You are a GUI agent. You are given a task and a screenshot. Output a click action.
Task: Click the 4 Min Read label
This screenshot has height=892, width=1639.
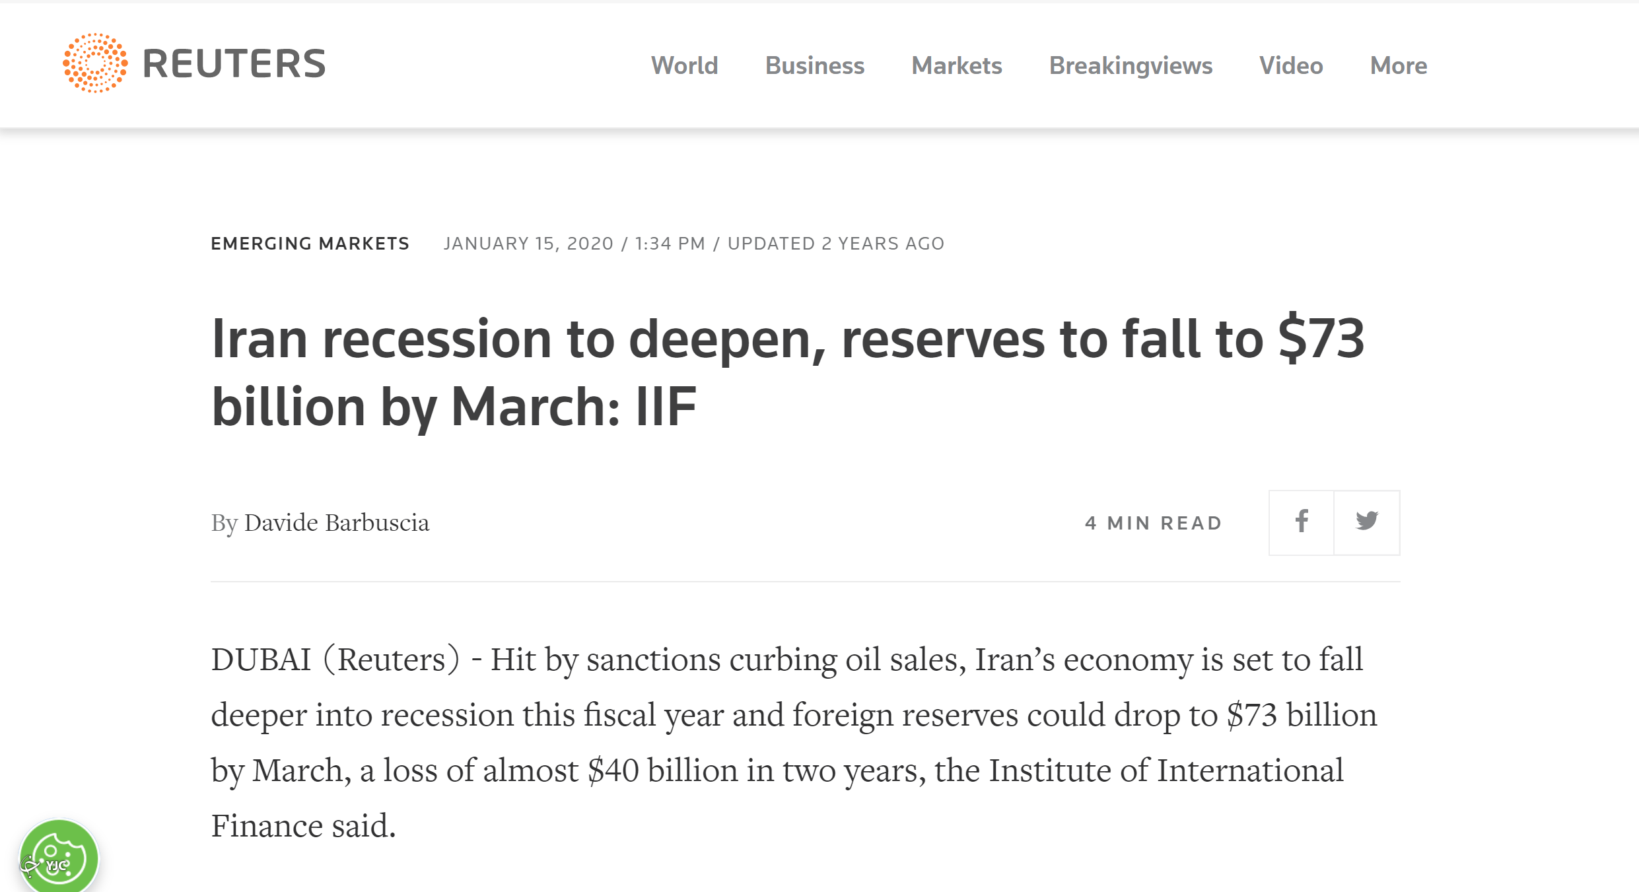[x=1153, y=523]
